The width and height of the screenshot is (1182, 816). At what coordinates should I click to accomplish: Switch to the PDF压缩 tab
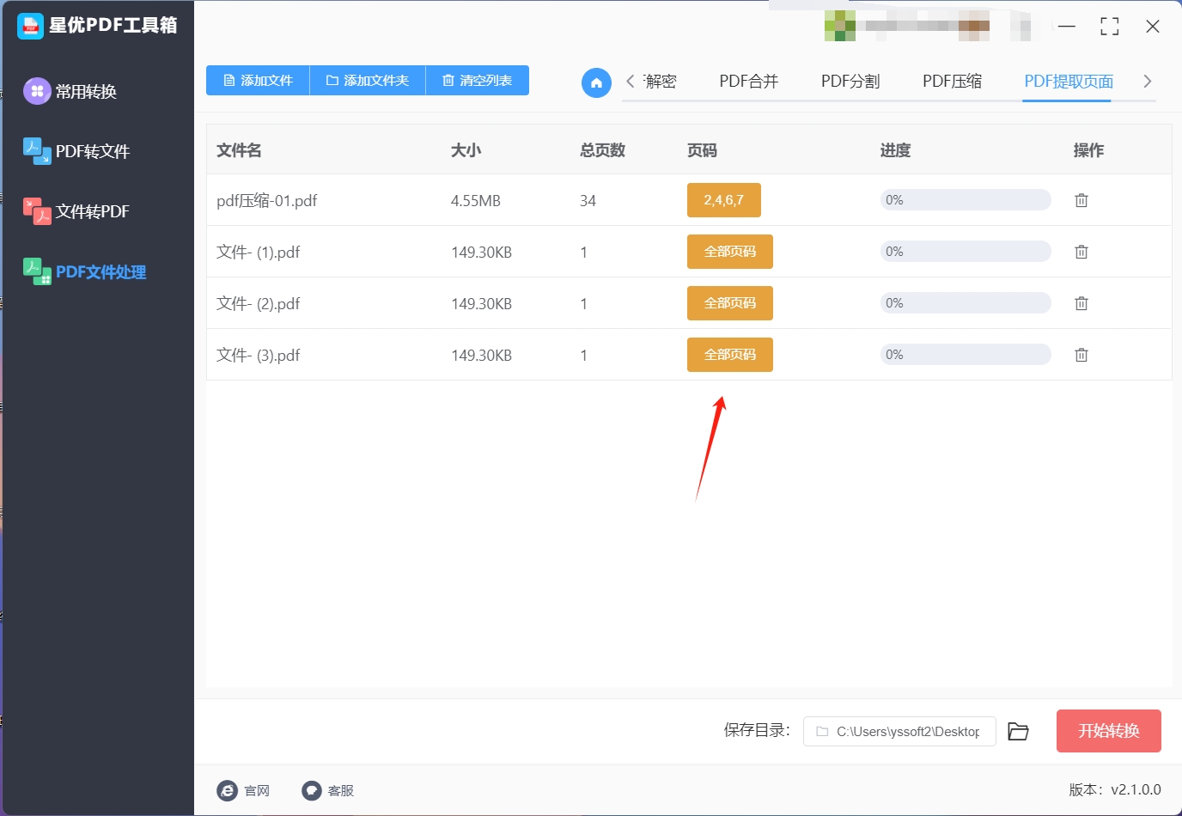click(952, 82)
